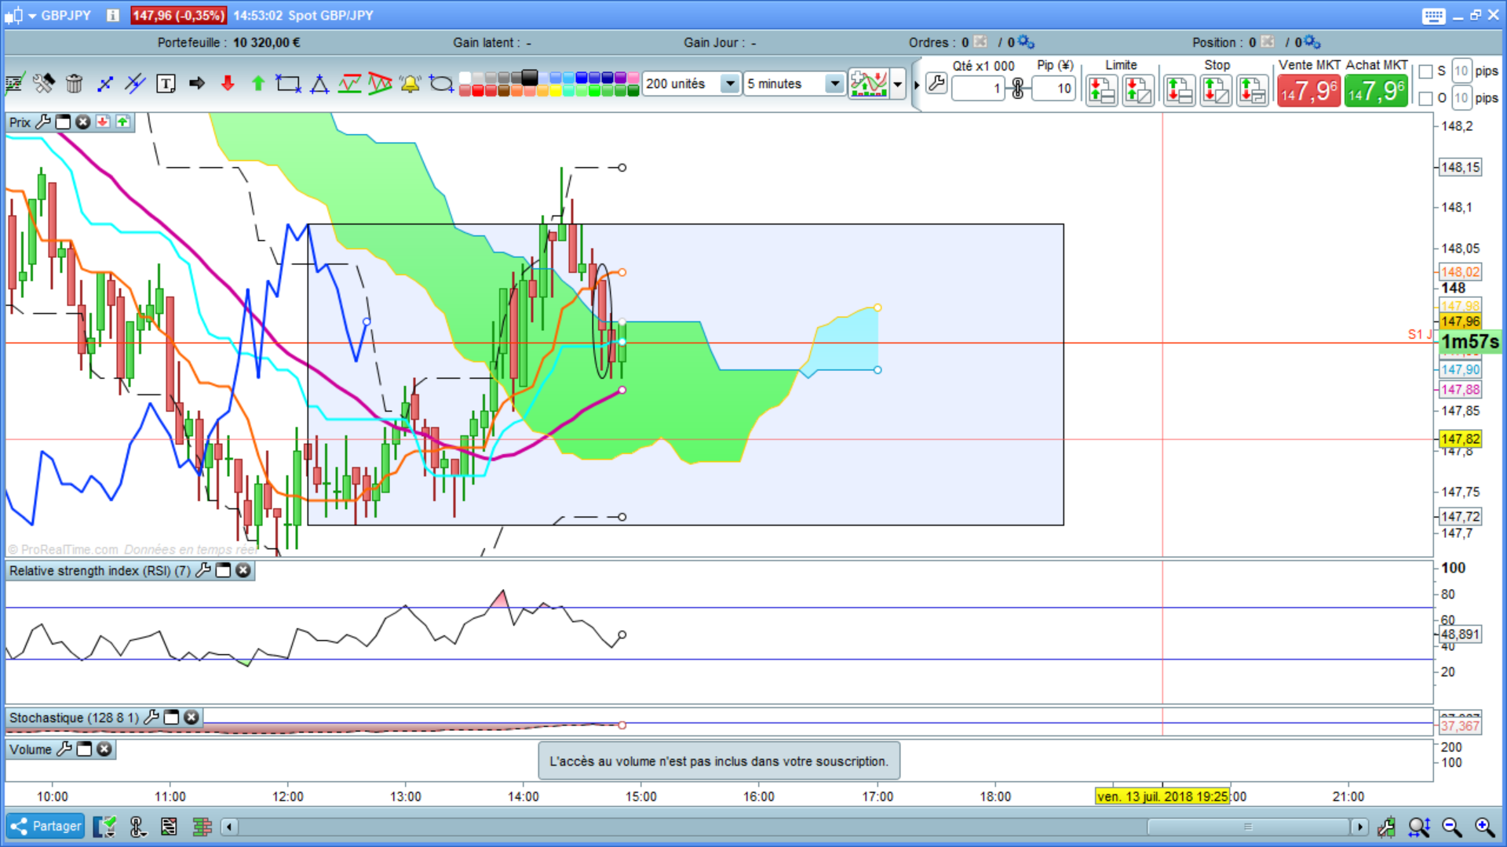Image resolution: width=1507 pixels, height=847 pixels.
Task: Toggle the S pips checkbox
Action: point(1426,71)
